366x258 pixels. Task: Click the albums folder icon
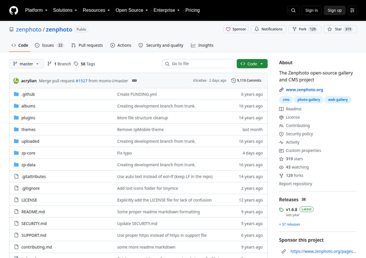[x=16, y=106]
